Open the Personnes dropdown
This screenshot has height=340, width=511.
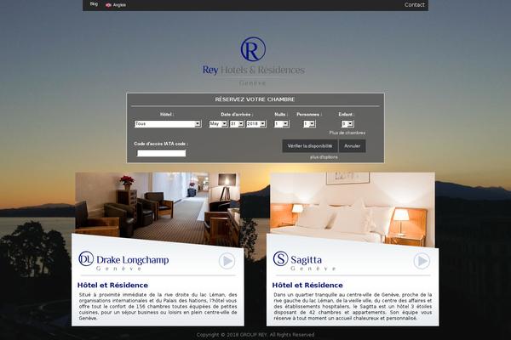309,124
